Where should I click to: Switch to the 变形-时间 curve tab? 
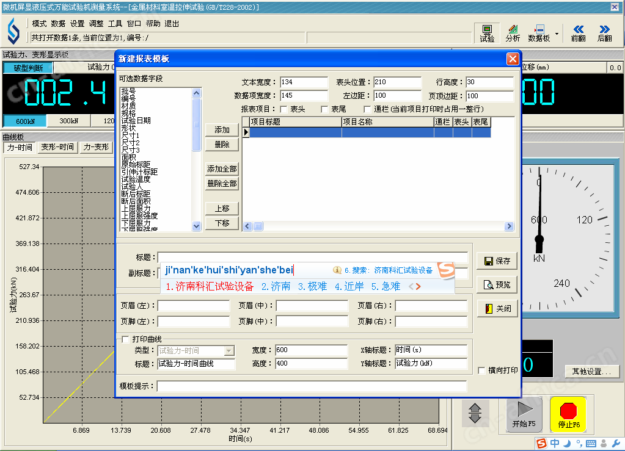tap(57, 147)
